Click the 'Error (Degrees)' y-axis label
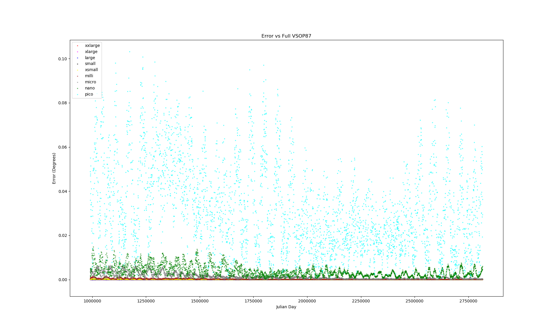Image resolution: width=559 pixels, height=333 pixels. click(54, 168)
